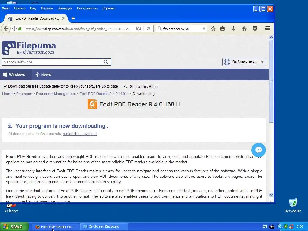Click the green padlock security icon
This screenshot has height=231, width=308.
(20, 29)
